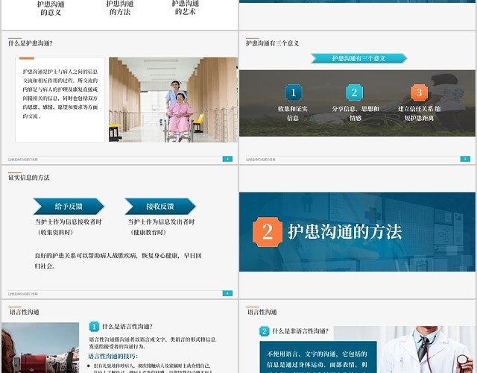Screen dimensions: 477x373
Task: Click the teal page number badge on 护患沟通有三个意义 slide
Action: pyautogui.click(x=465, y=159)
